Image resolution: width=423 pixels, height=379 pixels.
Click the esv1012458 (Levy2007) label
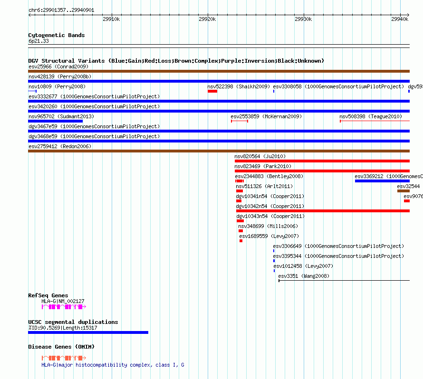[303, 266]
